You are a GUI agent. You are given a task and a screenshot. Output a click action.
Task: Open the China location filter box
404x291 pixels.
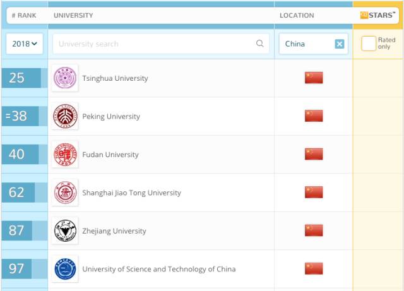pos(314,44)
